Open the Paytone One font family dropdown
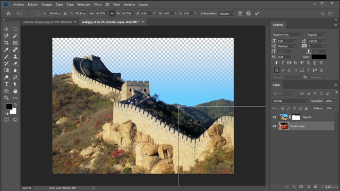This screenshot has width=340, height=191. (301, 34)
